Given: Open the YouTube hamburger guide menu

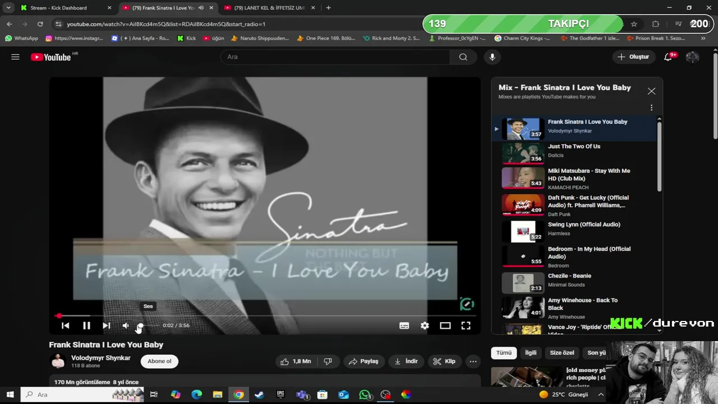Looking at the screenshot, I should point(15,57).
